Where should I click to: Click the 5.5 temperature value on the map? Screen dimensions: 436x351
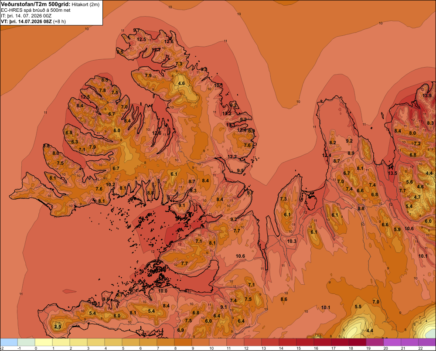(x=358, y=307)
